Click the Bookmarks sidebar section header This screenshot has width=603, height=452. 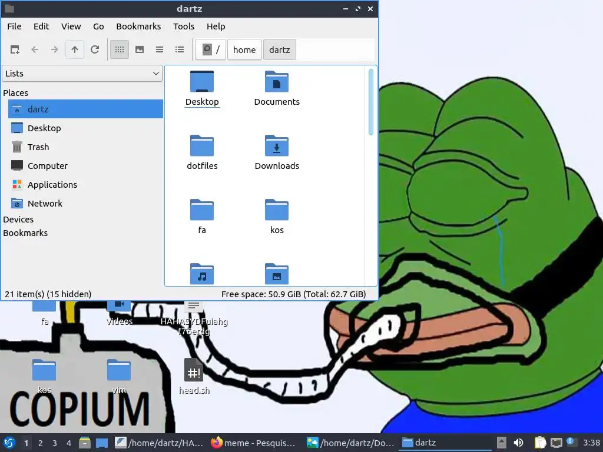(25, 233)
